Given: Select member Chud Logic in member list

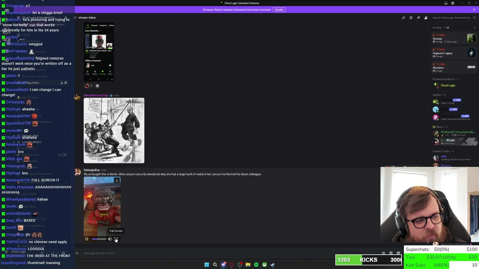Looking at the screenshot, I should [454, 85].
